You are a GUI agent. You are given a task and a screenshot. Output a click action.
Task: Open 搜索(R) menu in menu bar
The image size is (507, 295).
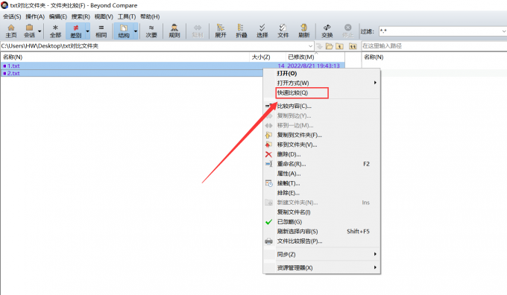[81, 16]
